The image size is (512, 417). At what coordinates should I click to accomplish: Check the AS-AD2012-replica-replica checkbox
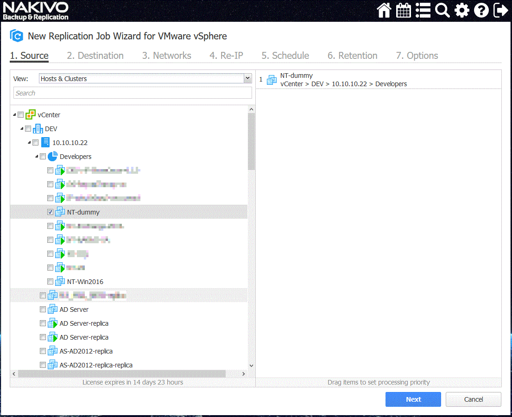click(43, 365)
